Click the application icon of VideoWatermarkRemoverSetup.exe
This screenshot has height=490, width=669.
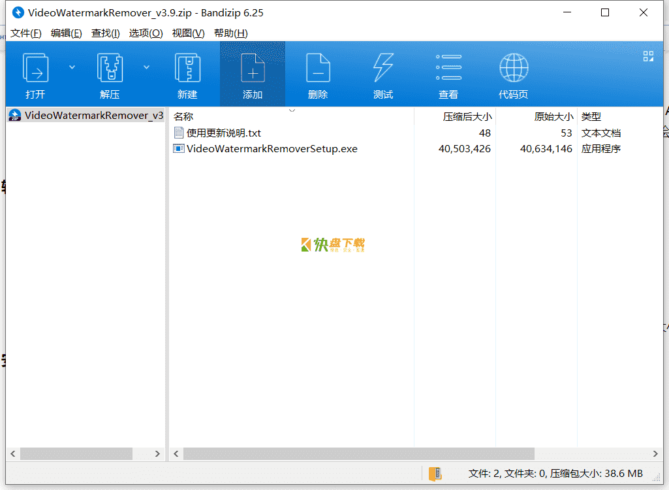(179, 149)
